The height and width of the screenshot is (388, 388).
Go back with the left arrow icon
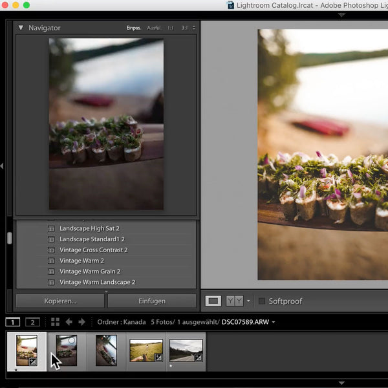69,322
